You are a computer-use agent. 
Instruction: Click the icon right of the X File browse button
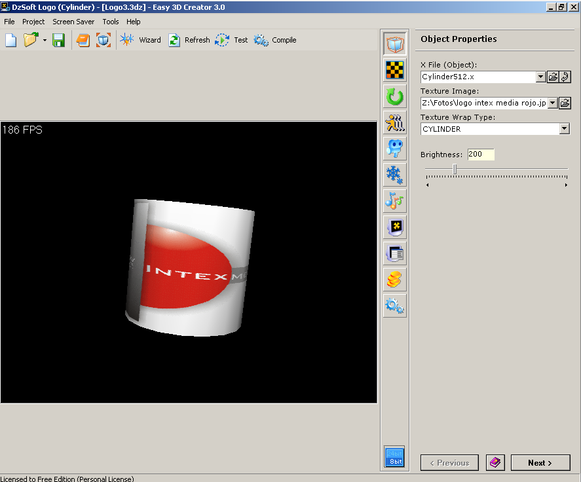(565, 77)
